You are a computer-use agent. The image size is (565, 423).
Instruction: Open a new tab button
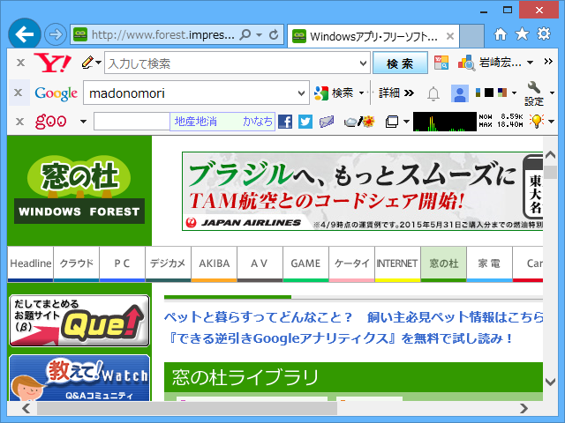471,36
